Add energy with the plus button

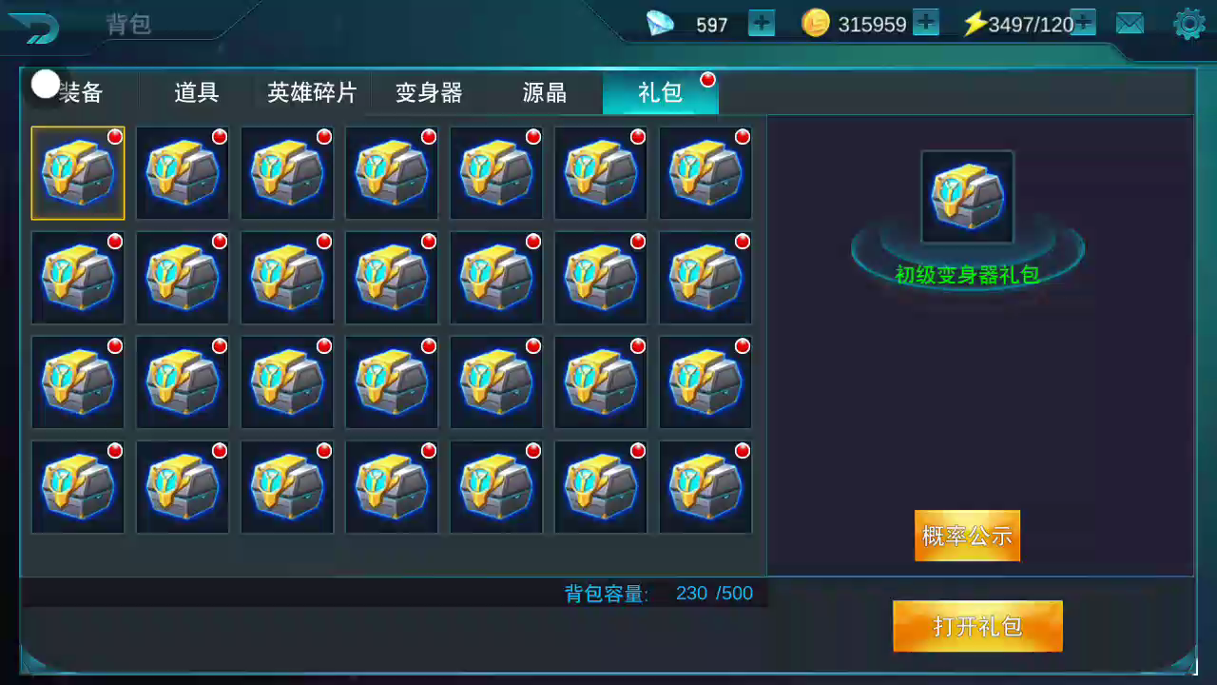point(1084,23)
